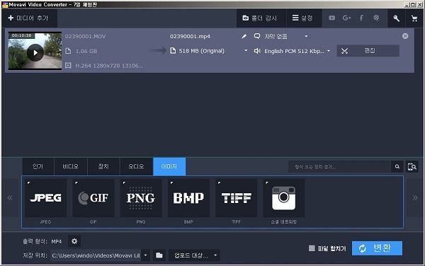
Task: Click the pencil rename icon for 02390001.mp4
Action: tap(244, 36)
